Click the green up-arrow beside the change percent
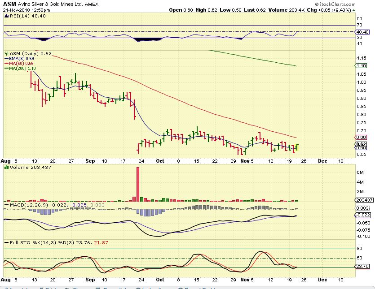The image size is (375, 289). [354, 10]
